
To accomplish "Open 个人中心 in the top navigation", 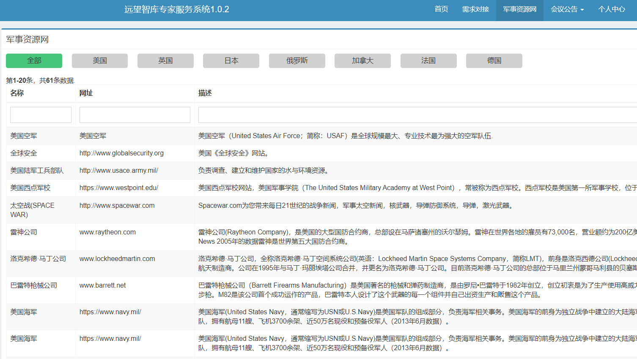I will click(612, 9).
